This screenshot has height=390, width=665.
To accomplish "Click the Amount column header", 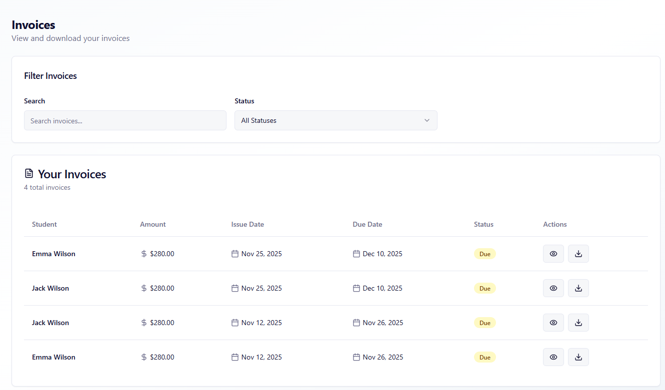I will coord(152,224).
